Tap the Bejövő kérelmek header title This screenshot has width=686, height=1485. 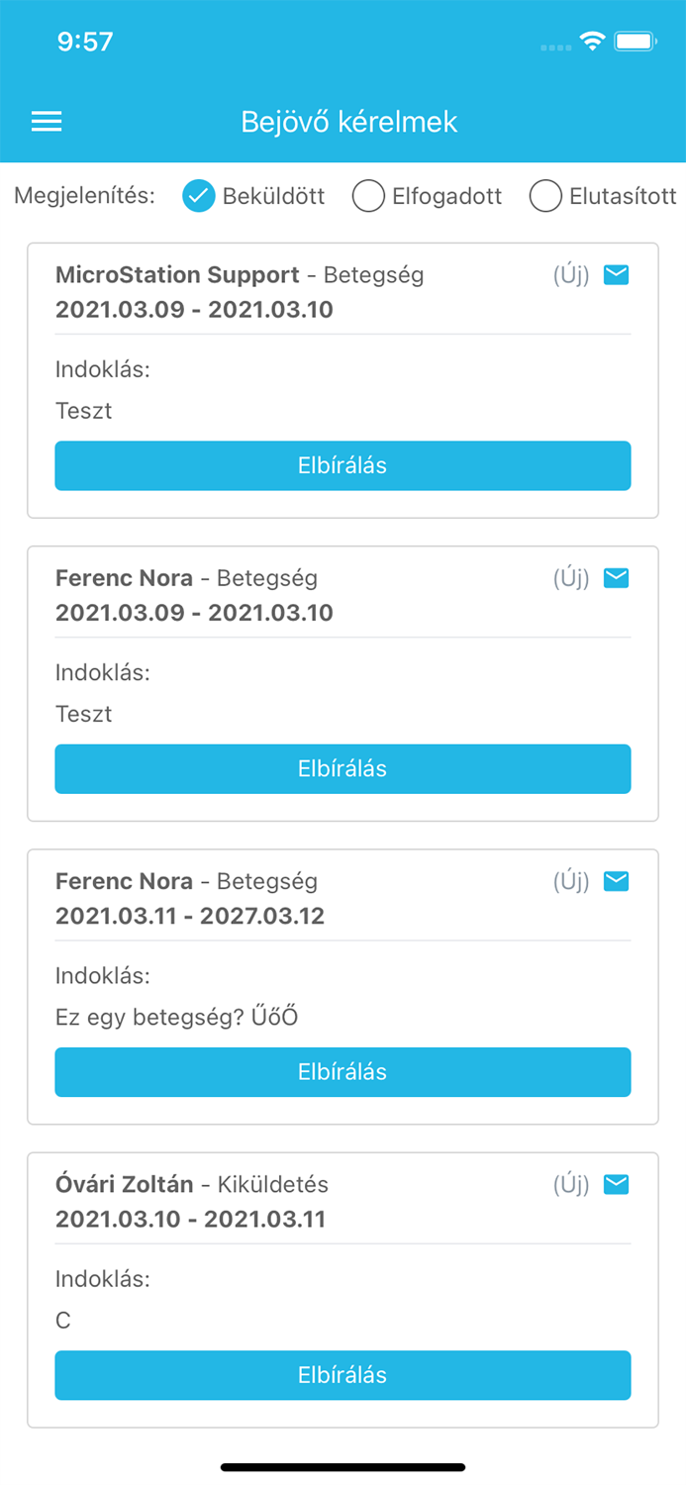(x=349, y=122)
